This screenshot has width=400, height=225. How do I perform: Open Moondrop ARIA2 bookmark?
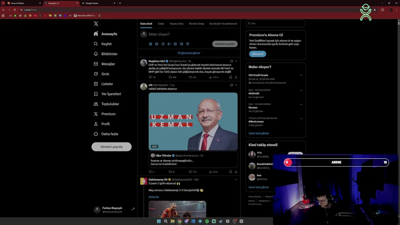[x=84, y=16]
